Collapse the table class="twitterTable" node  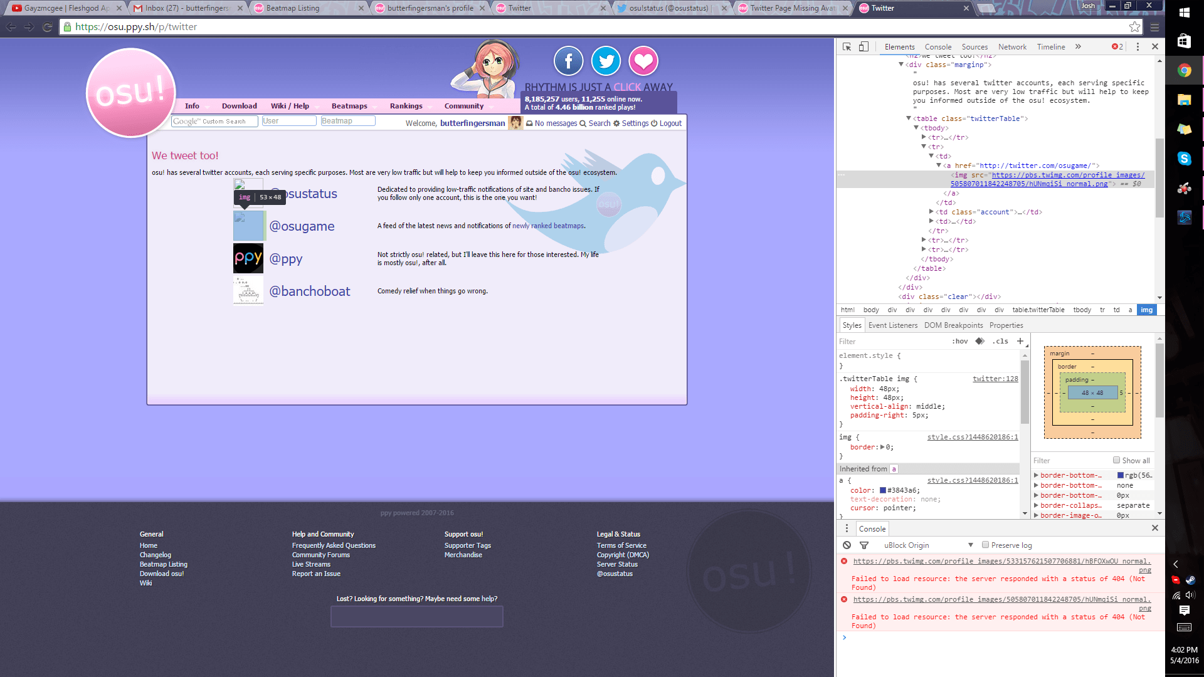tap(909, 118)
